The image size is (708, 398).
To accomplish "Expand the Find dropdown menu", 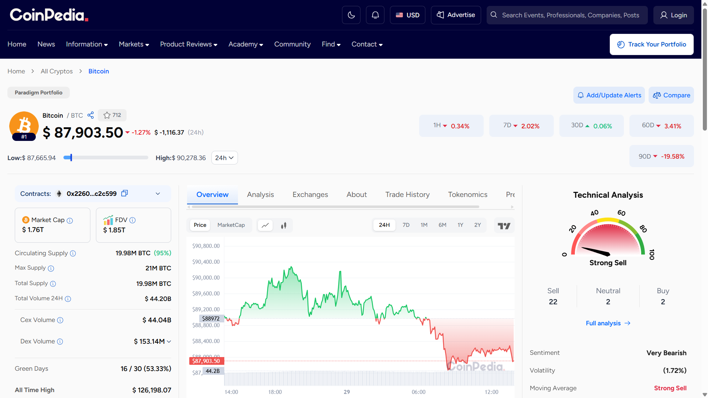I will (331, 44).
